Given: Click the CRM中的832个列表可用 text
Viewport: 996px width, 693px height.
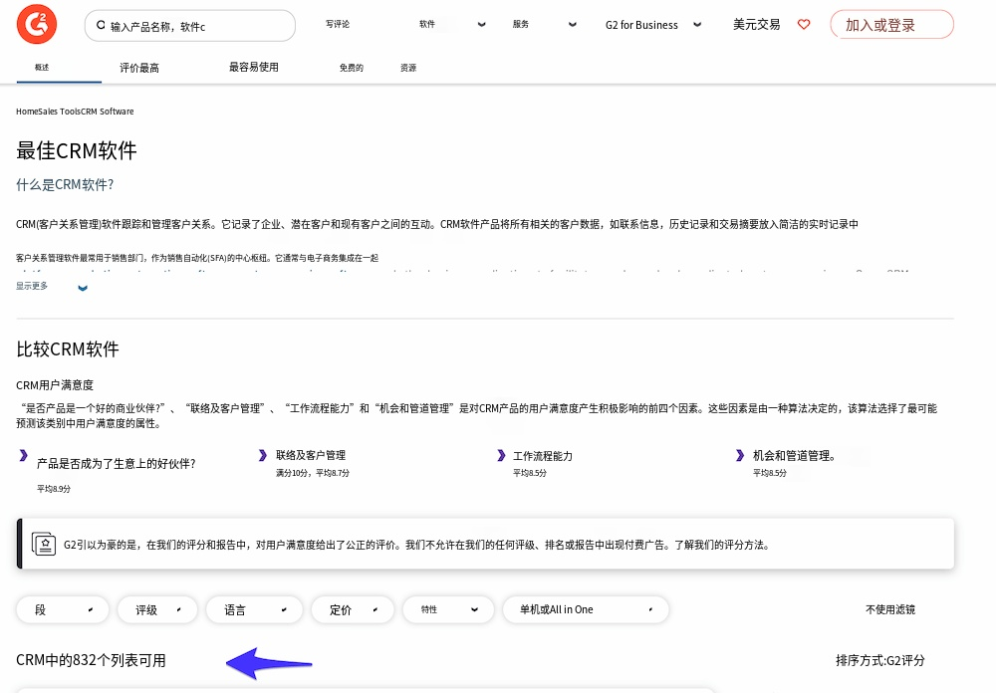Looking at the screenshot, I should 91,660.
